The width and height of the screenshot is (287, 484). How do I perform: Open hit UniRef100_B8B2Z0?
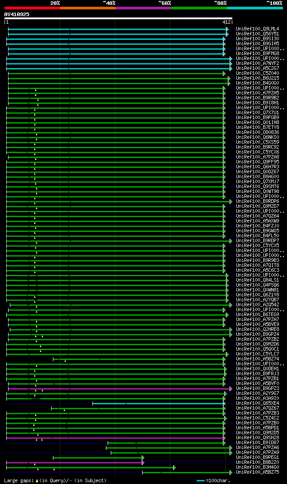pyautogui.click(x=257, y=463)
